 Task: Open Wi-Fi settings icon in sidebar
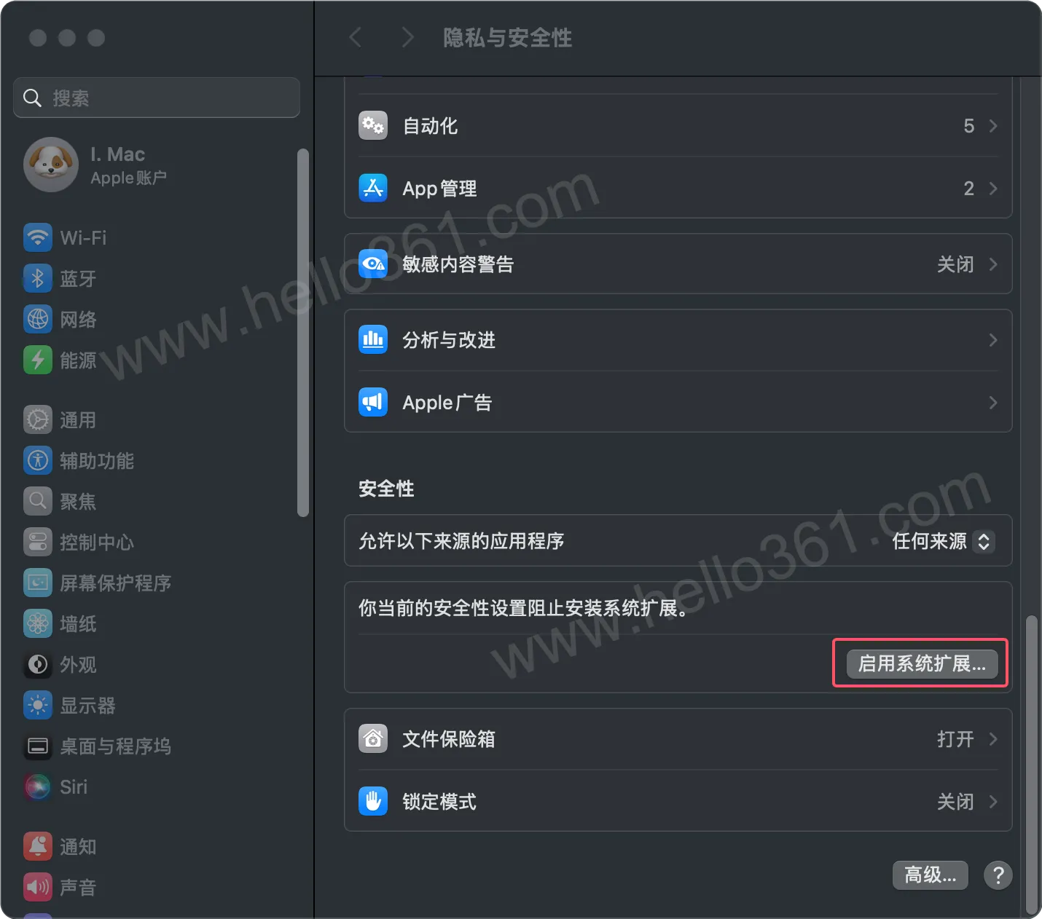point(38,237)
